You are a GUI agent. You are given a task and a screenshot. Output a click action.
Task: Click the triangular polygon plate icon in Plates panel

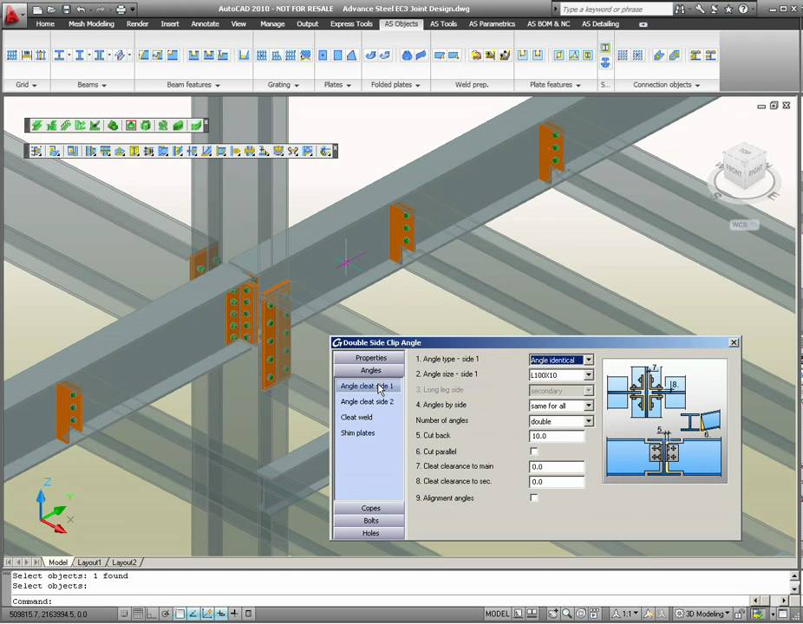(x=352, y=55)
